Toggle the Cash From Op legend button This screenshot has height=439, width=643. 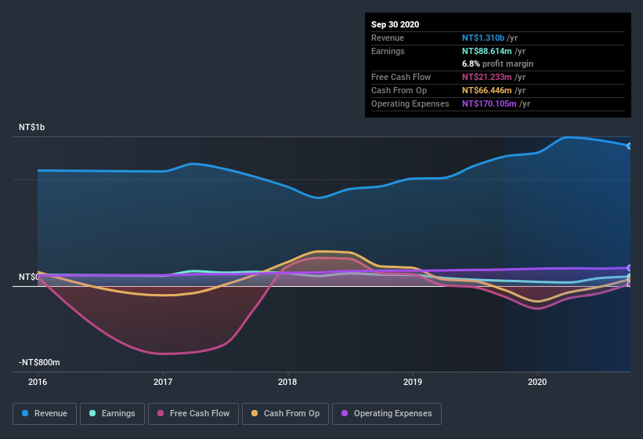click(x=285, y=414)
